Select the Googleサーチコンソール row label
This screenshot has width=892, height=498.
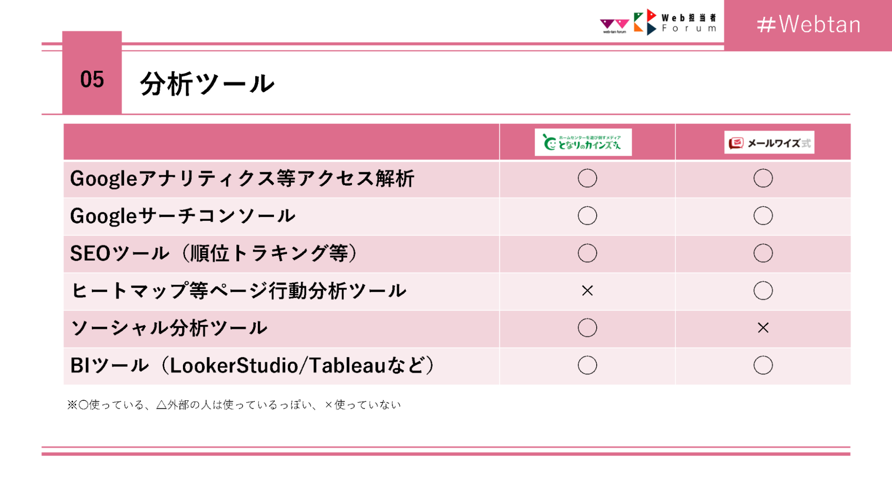pos(183,216)
